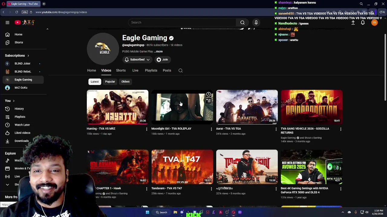The image size is (387, 217).
Task: Open options for Aarat - TVA VS TGA
Action: pos(276,129)
